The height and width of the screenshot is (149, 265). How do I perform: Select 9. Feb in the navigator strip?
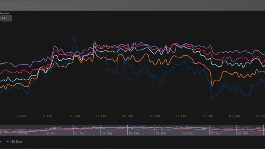[x=51, y=133]
